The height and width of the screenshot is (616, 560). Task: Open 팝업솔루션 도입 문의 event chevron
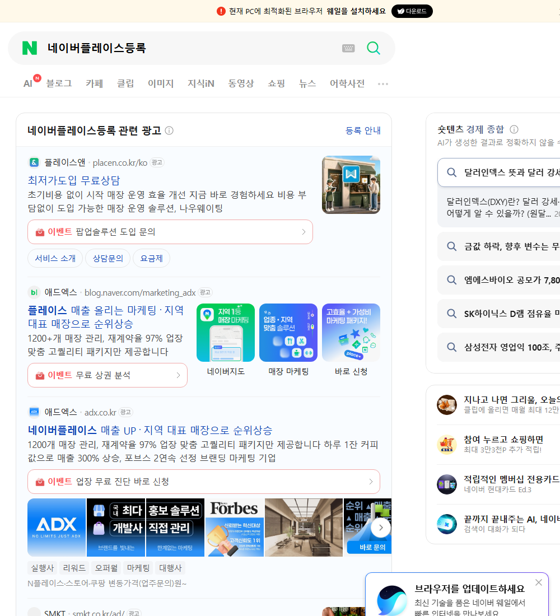click(304, 232)
